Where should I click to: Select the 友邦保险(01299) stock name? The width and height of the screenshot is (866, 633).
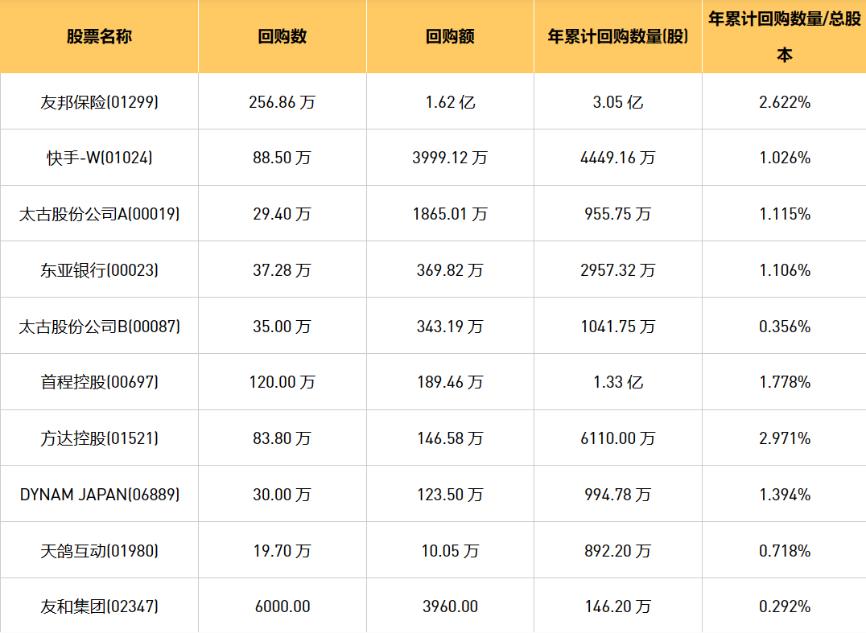[99, 102]
